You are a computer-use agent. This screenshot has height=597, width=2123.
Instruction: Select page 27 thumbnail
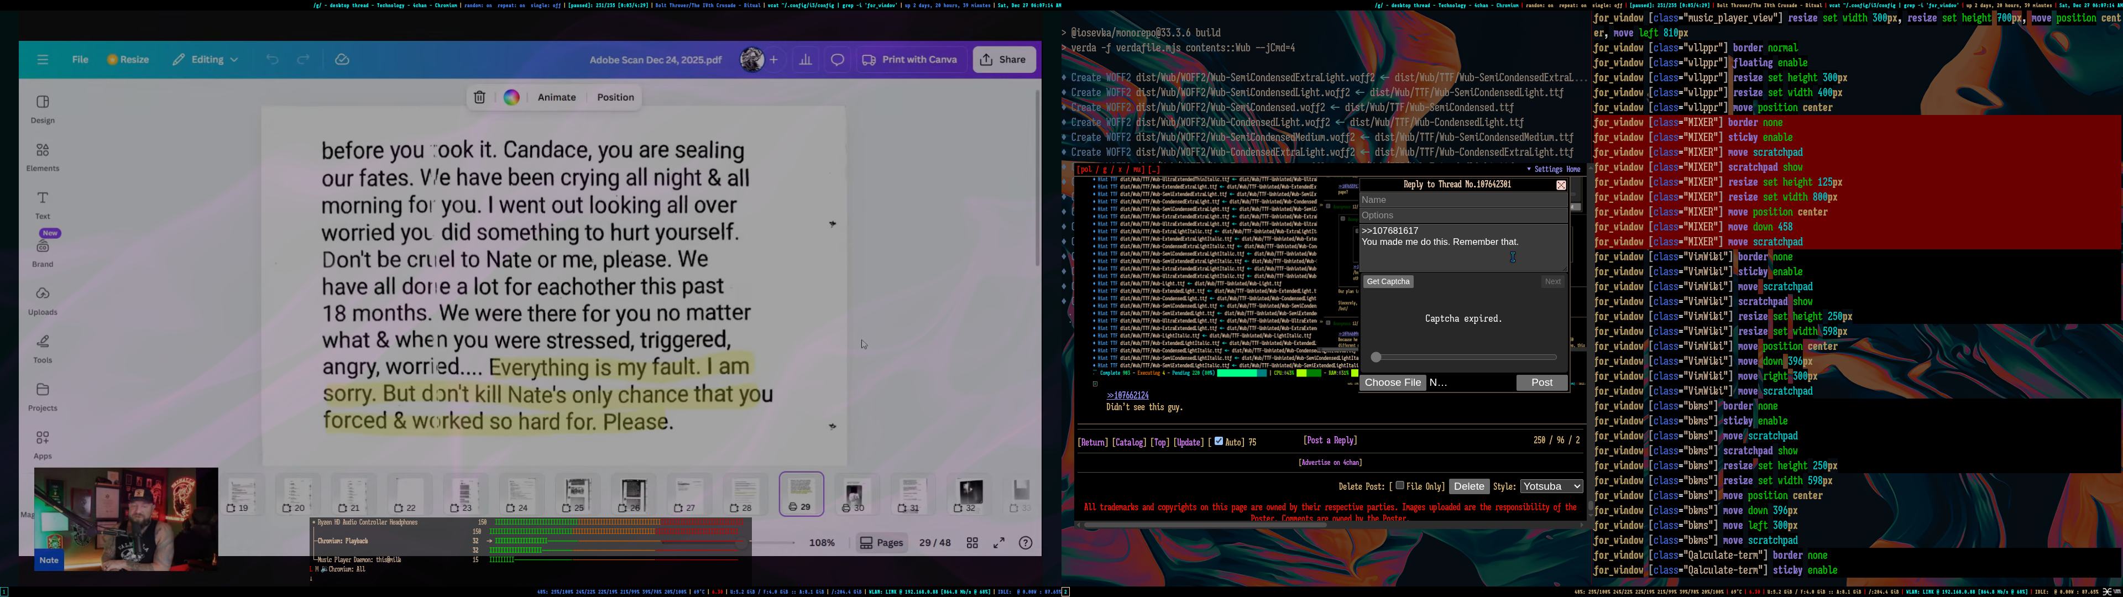(689, 494)
